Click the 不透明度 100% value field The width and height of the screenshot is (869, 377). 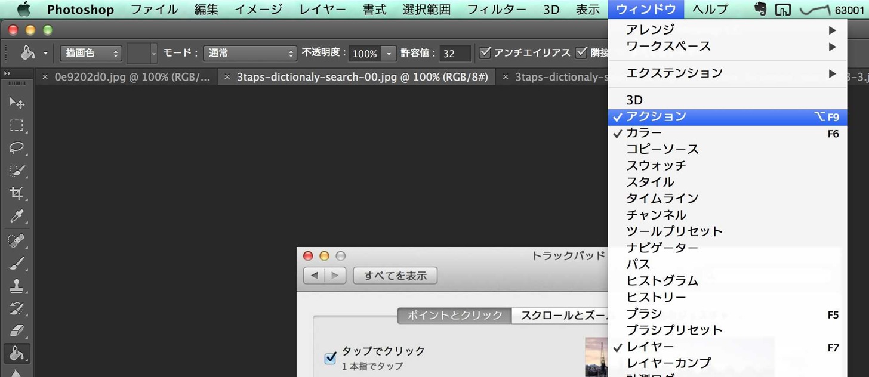pos(365,54)
